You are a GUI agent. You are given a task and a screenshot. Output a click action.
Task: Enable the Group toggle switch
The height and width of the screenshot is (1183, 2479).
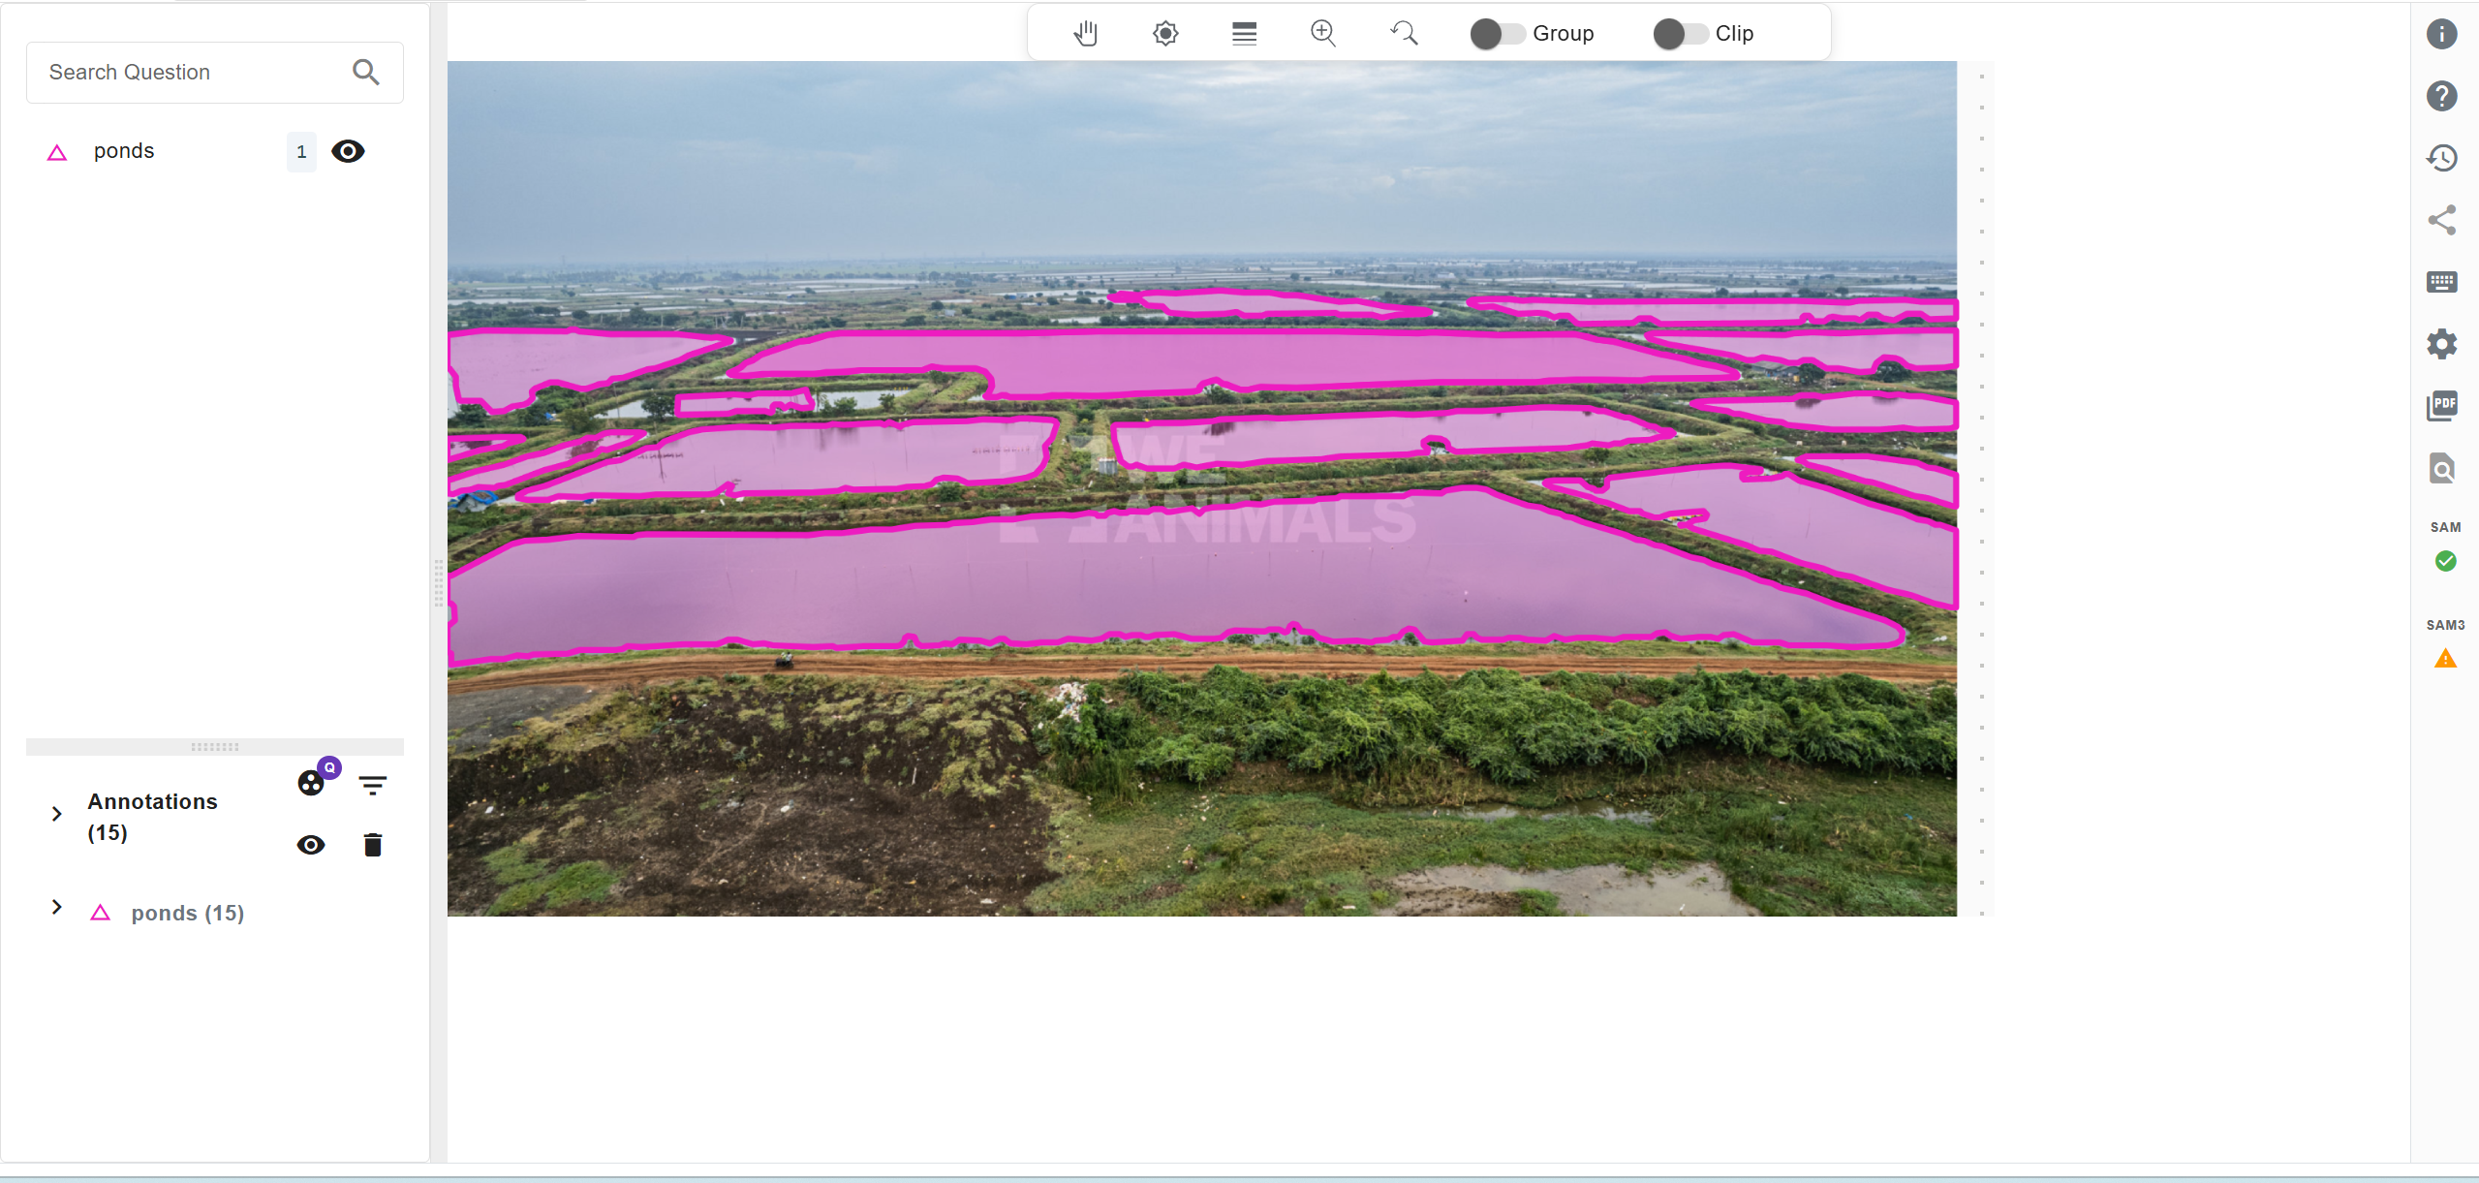1498,34
